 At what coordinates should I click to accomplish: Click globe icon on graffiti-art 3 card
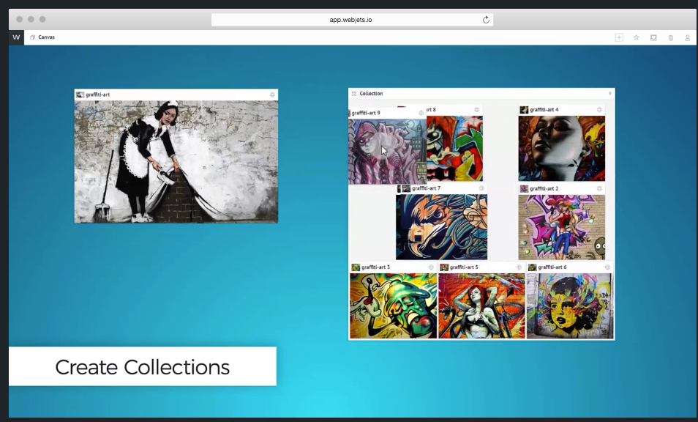pyautogui.click(x=431, y=267)
